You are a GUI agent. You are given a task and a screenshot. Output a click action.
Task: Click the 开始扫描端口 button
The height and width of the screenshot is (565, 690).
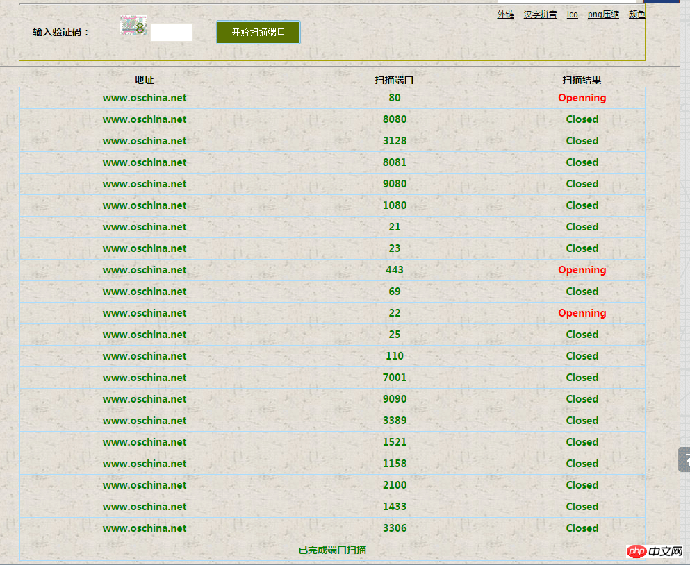tap(258, 32)
